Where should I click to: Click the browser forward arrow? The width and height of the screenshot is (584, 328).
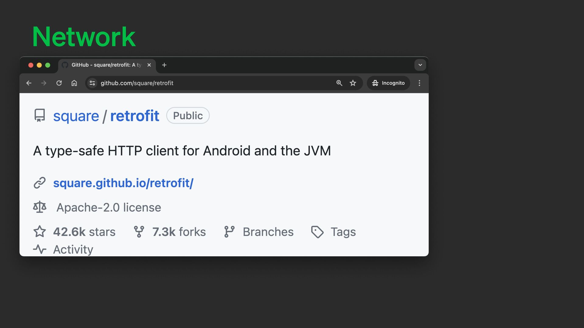(44, 83)
